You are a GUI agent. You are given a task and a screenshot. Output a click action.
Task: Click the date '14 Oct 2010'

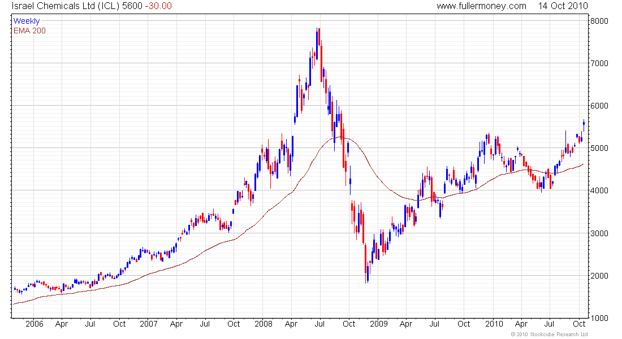563,6
